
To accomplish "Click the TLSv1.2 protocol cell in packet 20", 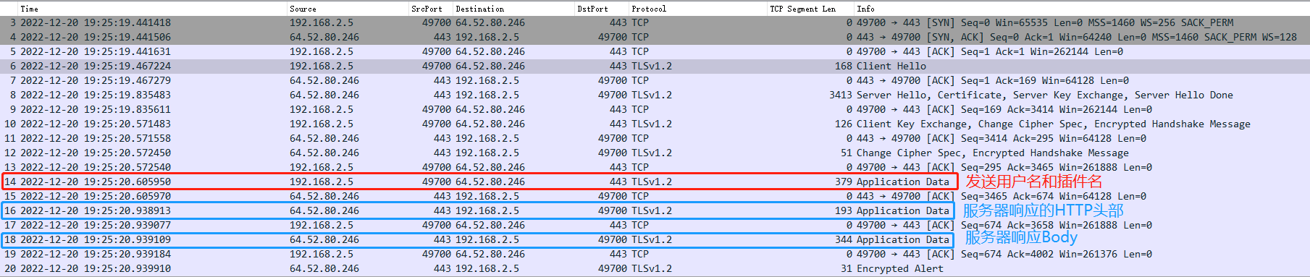I will [x=652, y=268].
